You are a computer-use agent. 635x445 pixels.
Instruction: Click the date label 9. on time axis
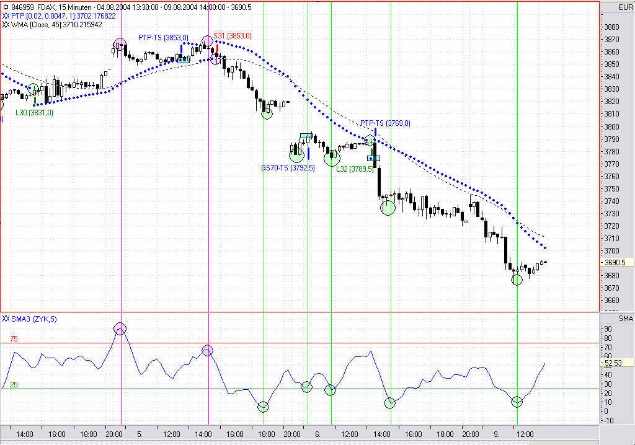496,434
